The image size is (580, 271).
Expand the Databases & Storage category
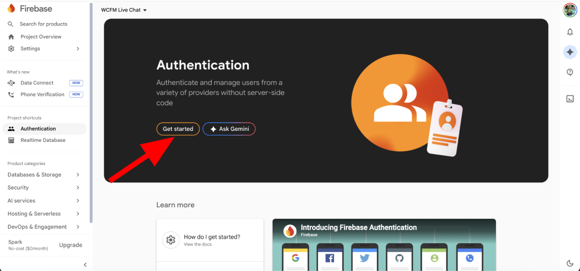pyautogui.click(x=43, y=174)
